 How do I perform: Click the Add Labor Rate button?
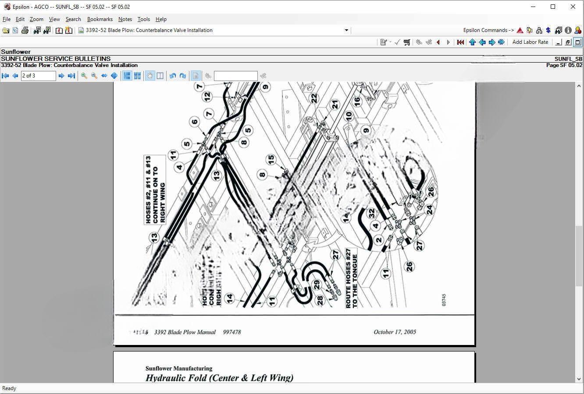pyautogui.click(x=530, y=42)
